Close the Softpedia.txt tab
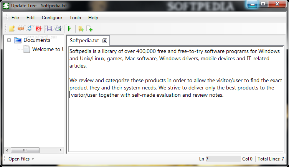289x167 pixels. point(105,41)
